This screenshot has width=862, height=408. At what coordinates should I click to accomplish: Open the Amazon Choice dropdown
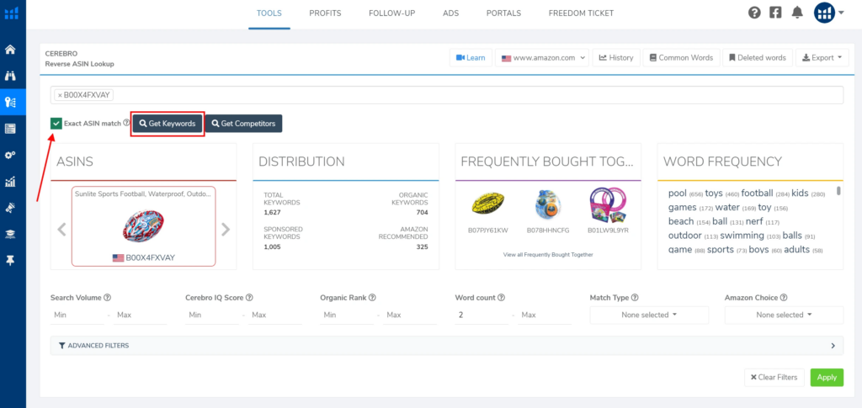784,315
